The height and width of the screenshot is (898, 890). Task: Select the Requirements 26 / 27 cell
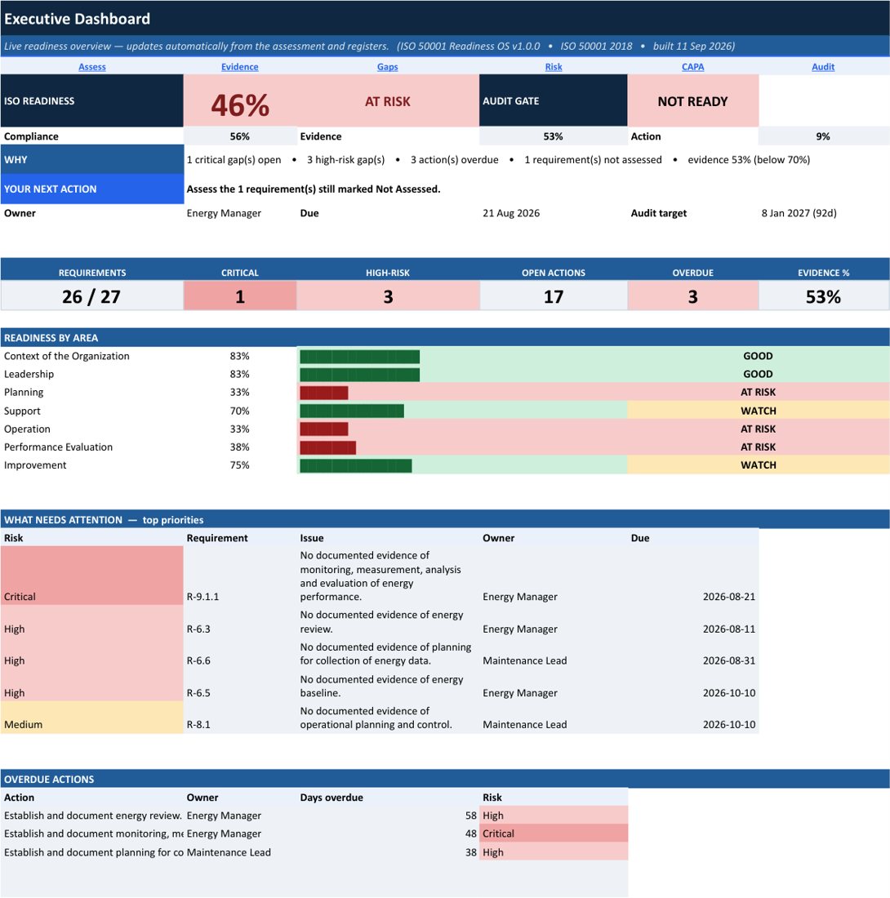tap(91, 296)
